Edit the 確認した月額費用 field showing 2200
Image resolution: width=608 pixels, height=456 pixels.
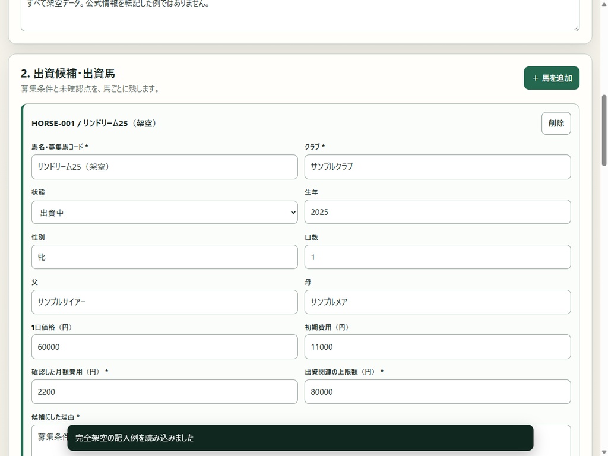[164, 392]
